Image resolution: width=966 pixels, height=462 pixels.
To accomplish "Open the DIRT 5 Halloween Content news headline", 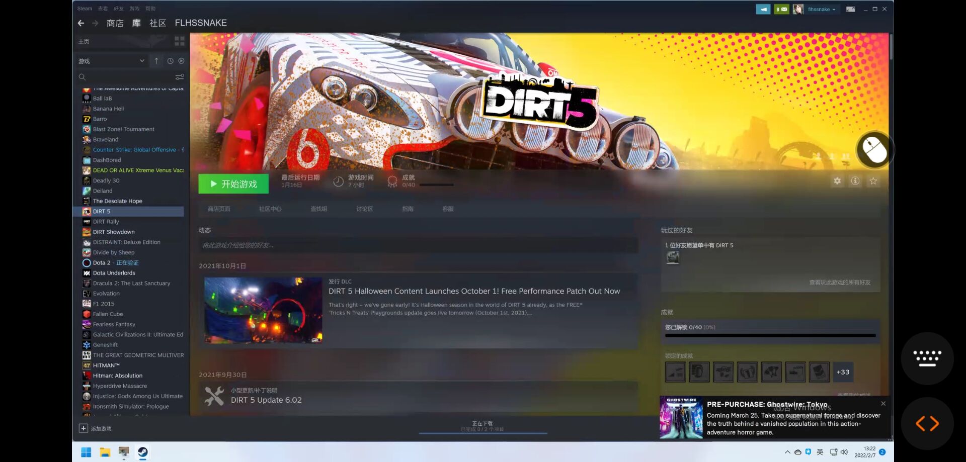I will (474, 291).
